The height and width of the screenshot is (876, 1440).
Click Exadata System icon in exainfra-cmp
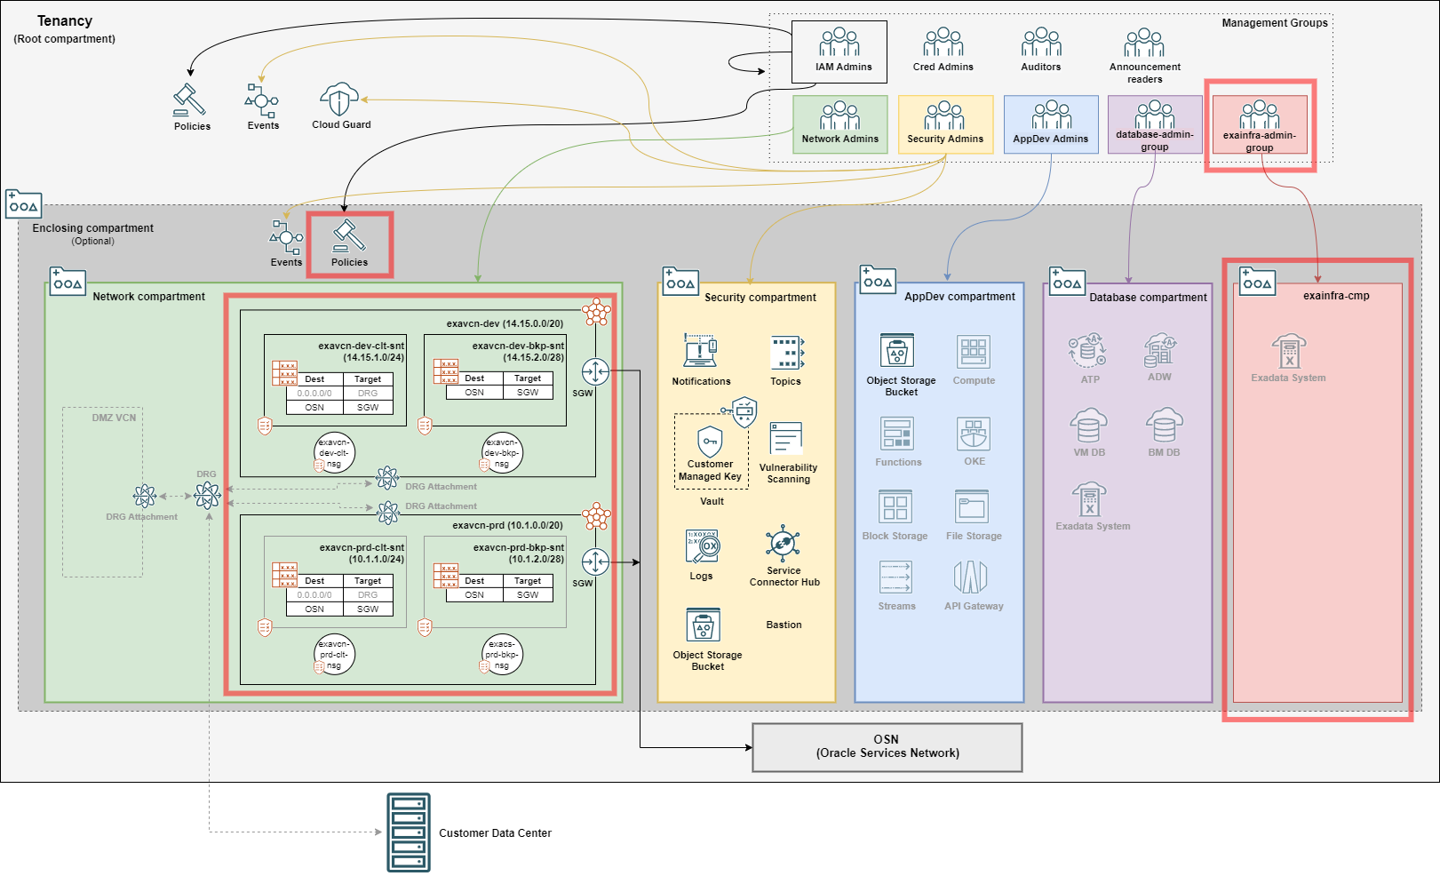click(x=1289, y=351)
